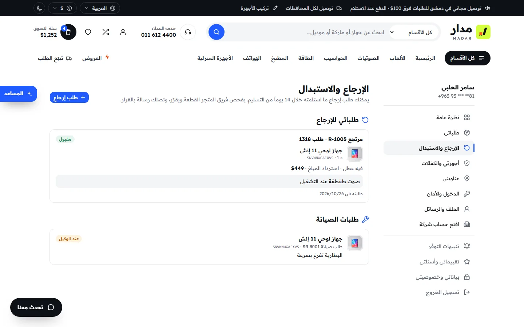Open the العربية language dropdown

coord(100,8)
